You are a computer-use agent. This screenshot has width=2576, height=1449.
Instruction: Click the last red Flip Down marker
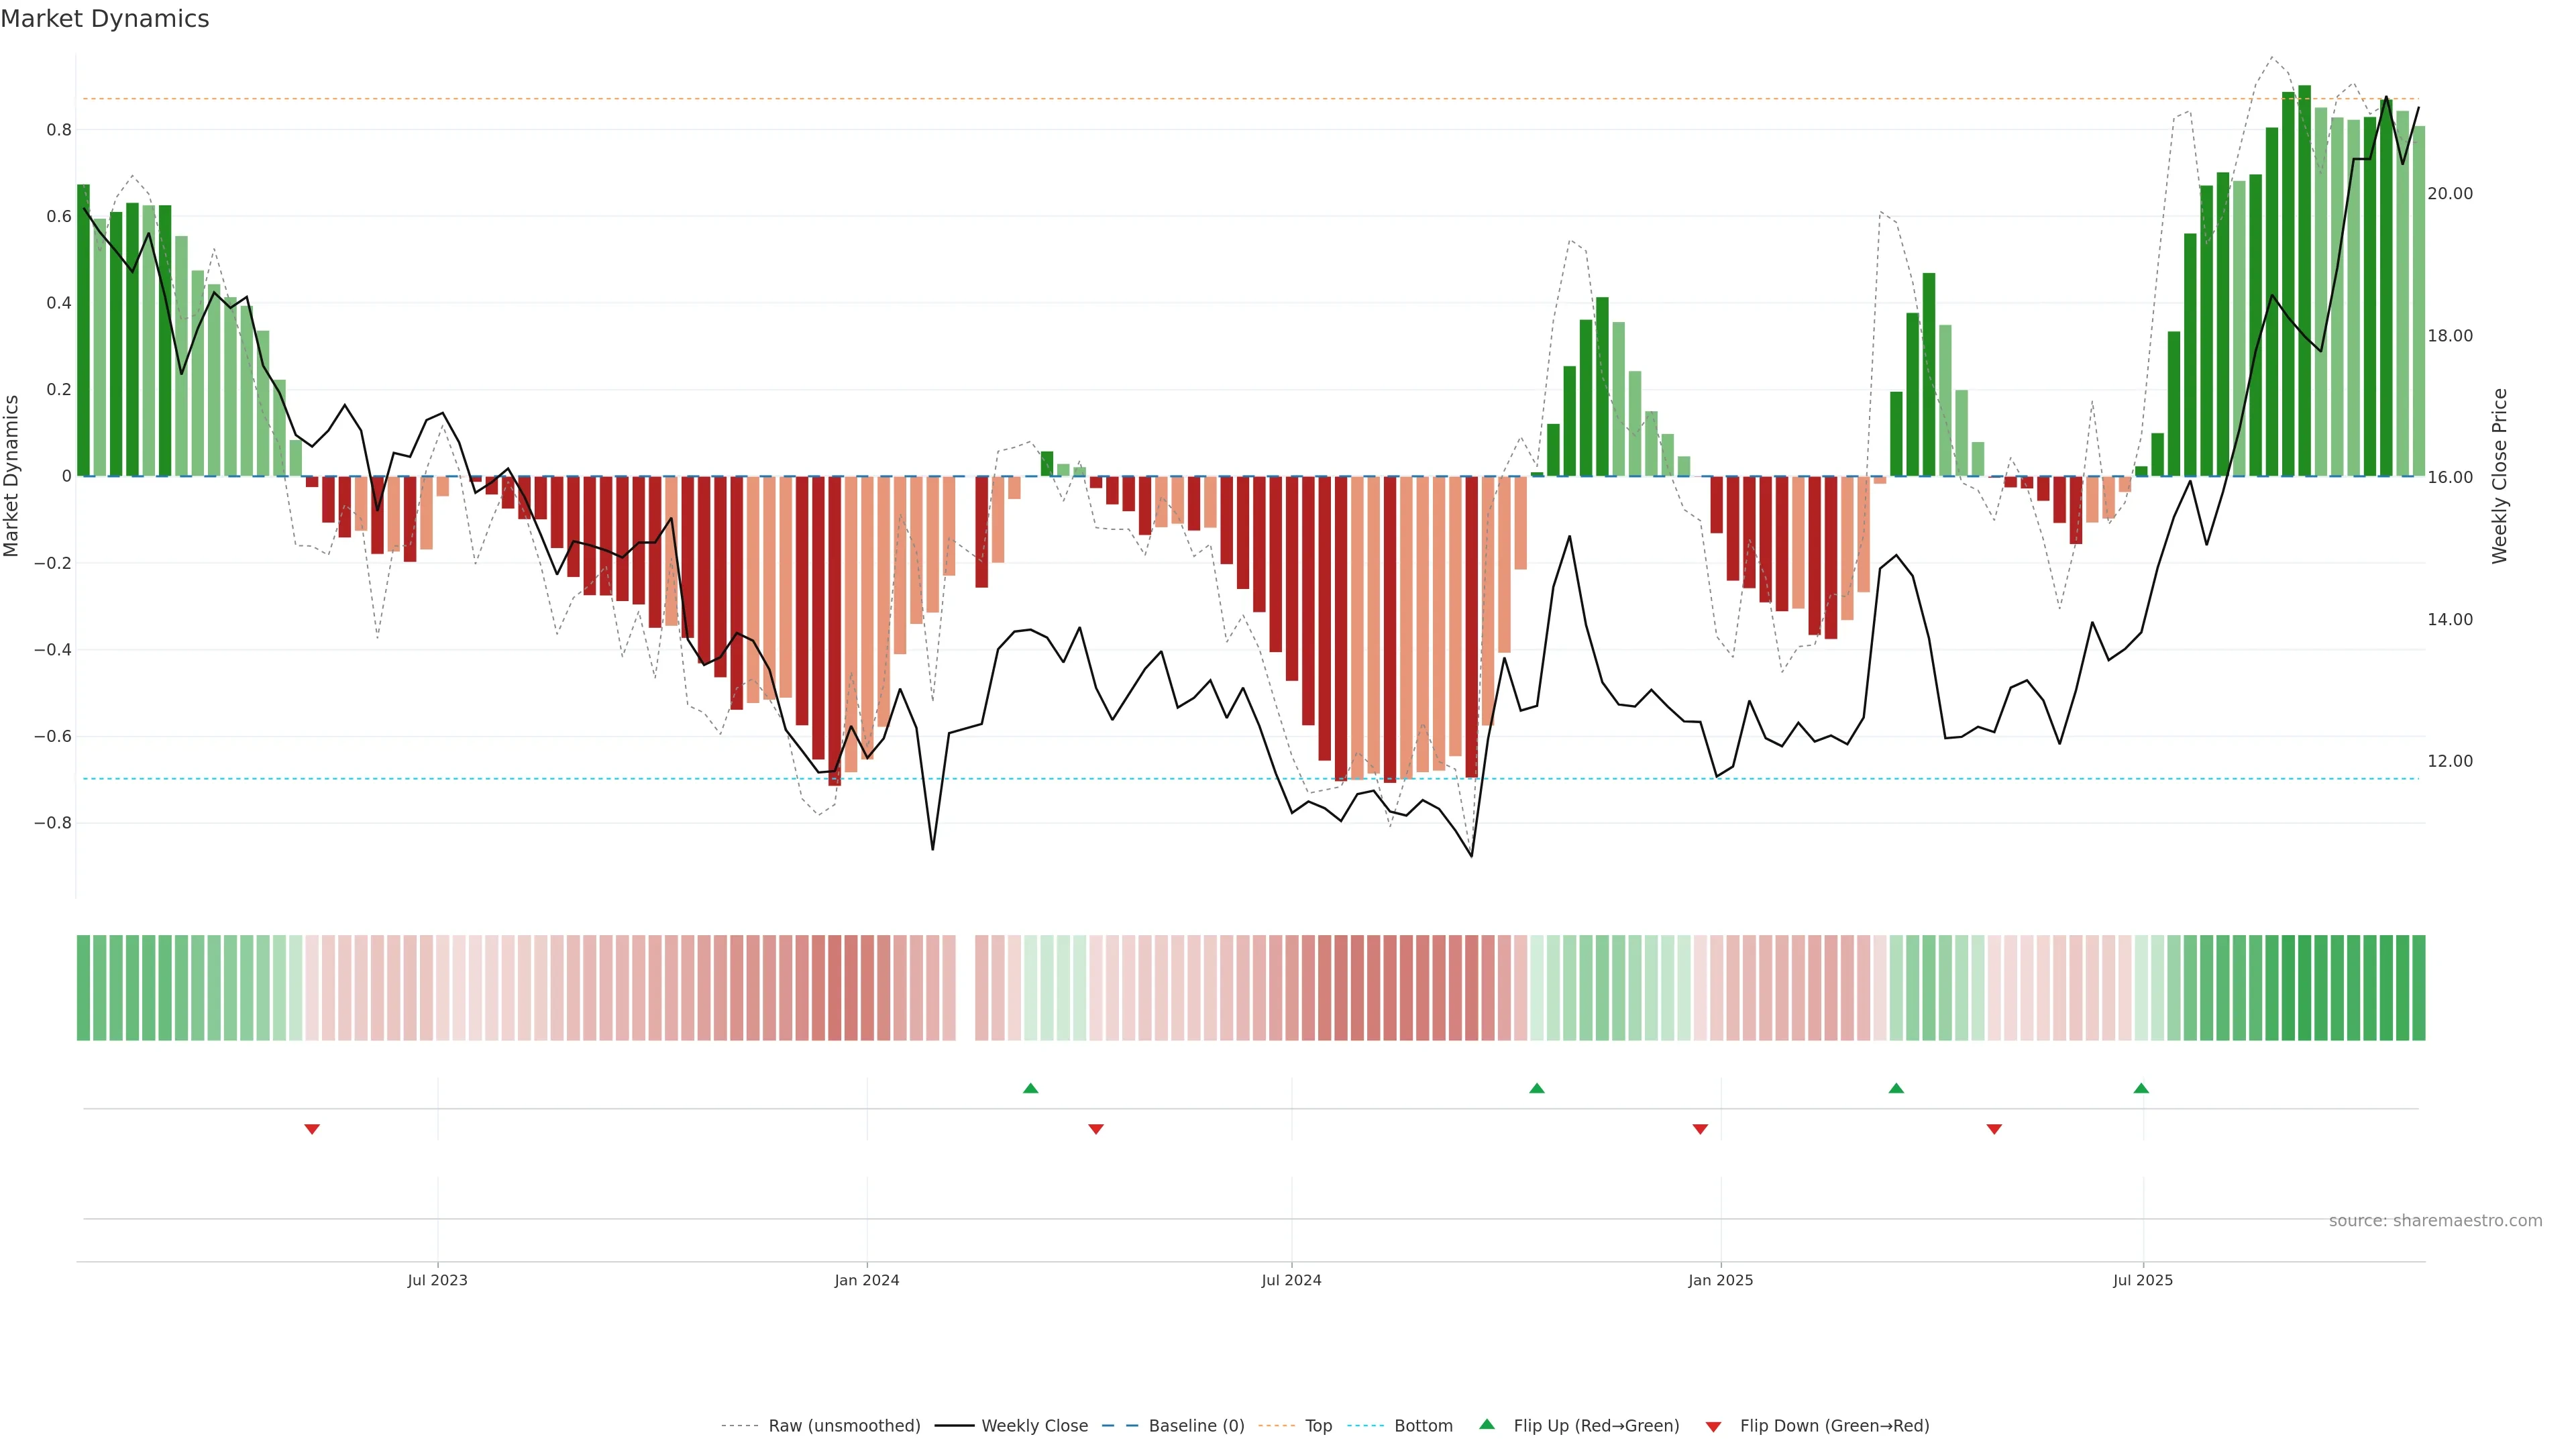(1994, 1129)
